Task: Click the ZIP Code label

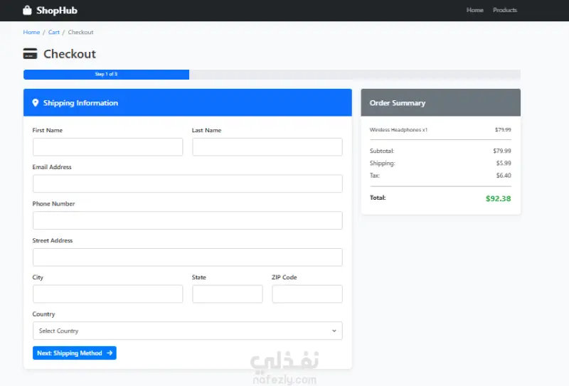Action: (x=284, y=277)
